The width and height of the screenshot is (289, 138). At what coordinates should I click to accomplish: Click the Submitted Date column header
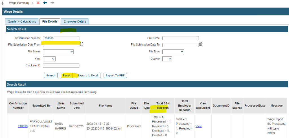77,106
